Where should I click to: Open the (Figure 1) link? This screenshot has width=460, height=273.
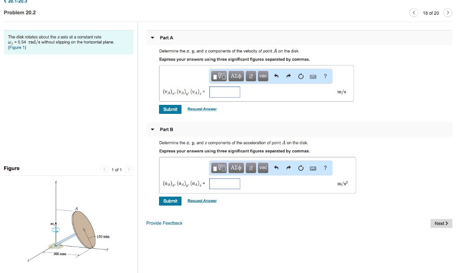click(x=17, y=48)
